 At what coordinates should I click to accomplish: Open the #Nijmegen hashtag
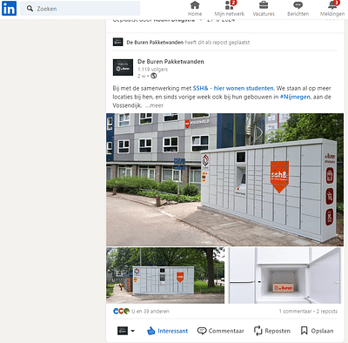point(295,97)
